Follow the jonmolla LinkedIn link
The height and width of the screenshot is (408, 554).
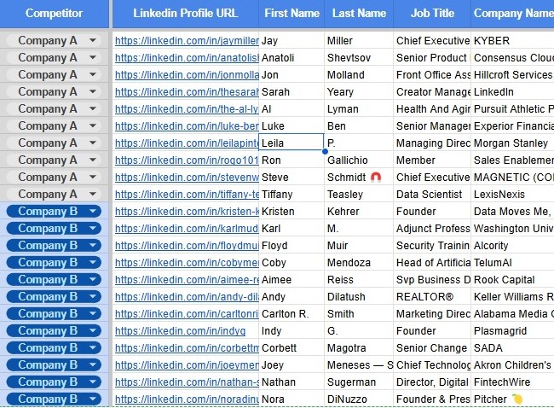tap(187, 75)
